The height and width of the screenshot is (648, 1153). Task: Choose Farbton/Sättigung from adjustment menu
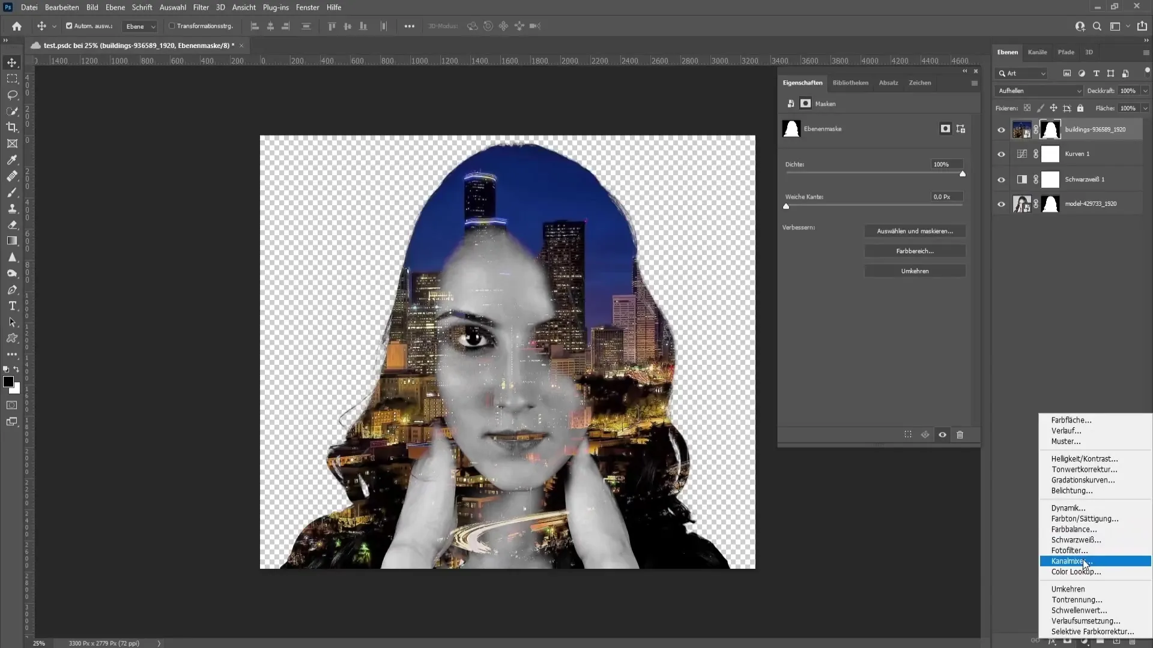pyautogui.click(x=1095, y=518)
